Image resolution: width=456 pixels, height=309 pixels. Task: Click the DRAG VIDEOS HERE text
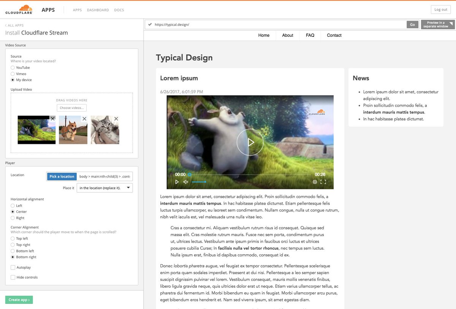click(71, 100)
